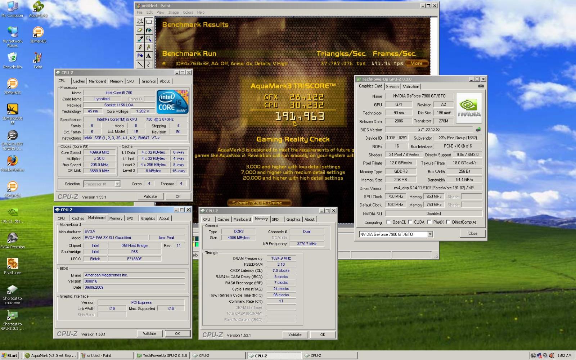This screenshot has height=360, width=576.
Task: Open the EVGA E-LEET Tuning Utility icon
Action: click(12, 140)
